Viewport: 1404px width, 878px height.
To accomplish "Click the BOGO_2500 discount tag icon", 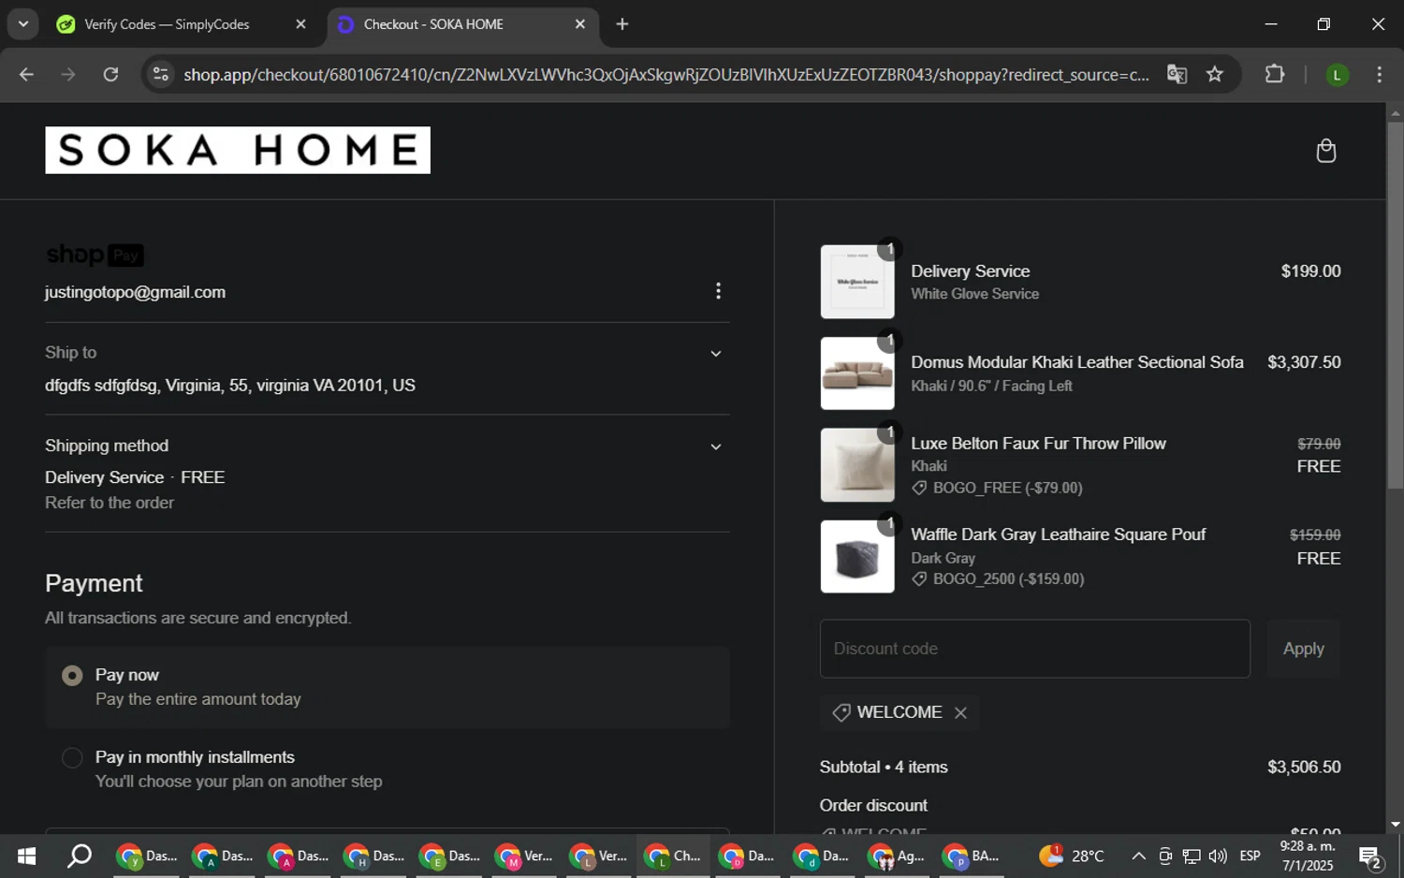I will click(x=919, y=578).
